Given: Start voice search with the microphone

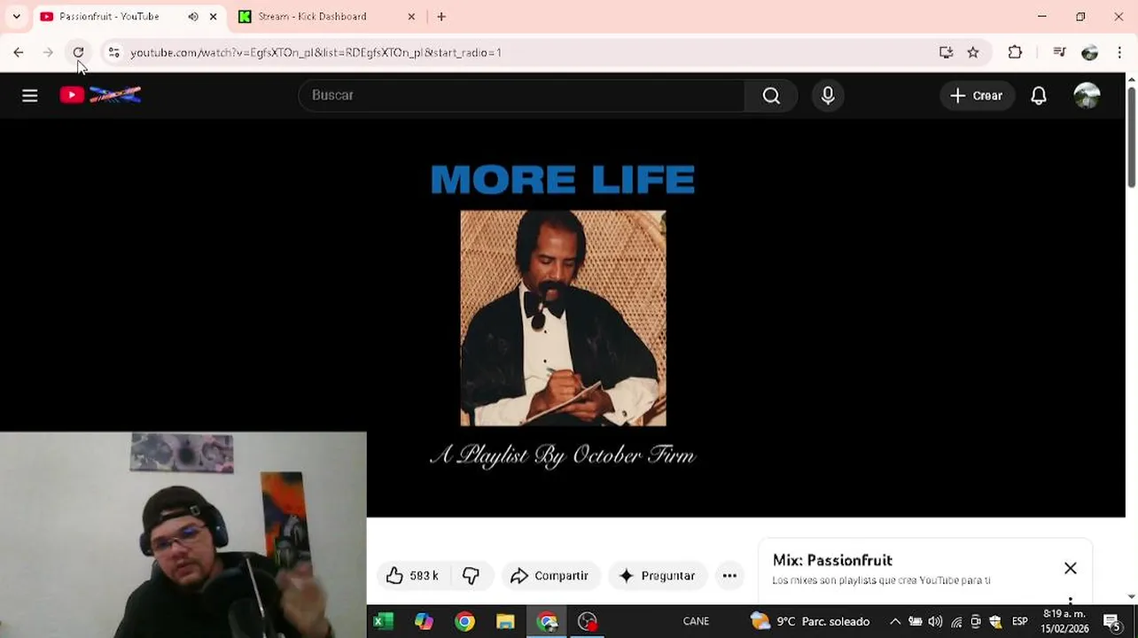Looking at the screenshot, I should (x=828, y=96).
